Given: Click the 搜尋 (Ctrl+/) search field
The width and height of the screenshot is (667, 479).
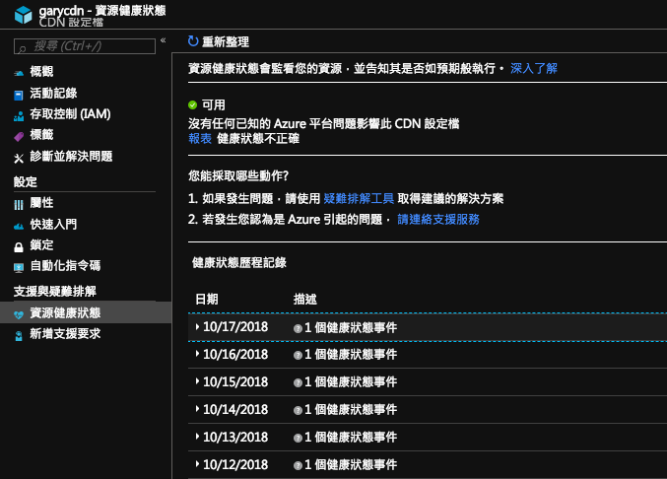Looking at the screenshot, I should click(x=85, y=46).
